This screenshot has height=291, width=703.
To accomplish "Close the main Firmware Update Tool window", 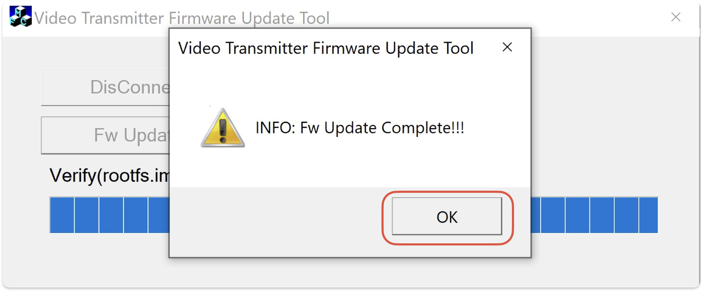I will click(x=676, y=17).
